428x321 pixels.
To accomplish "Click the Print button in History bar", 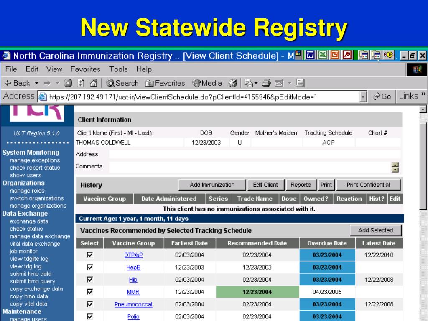I will tap(326, 185).
